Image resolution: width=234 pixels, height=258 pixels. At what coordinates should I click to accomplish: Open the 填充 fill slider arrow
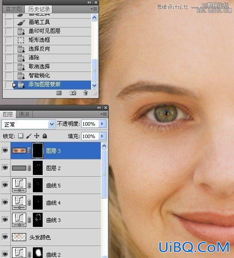(x=102, y=136)
